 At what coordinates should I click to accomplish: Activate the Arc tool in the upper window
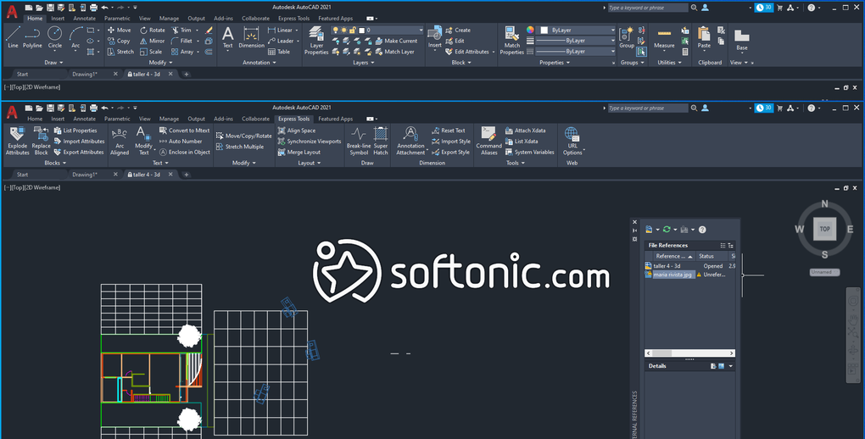coord(75,37)
